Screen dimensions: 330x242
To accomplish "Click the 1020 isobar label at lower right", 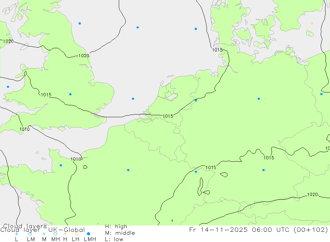I will coord(312,194).
